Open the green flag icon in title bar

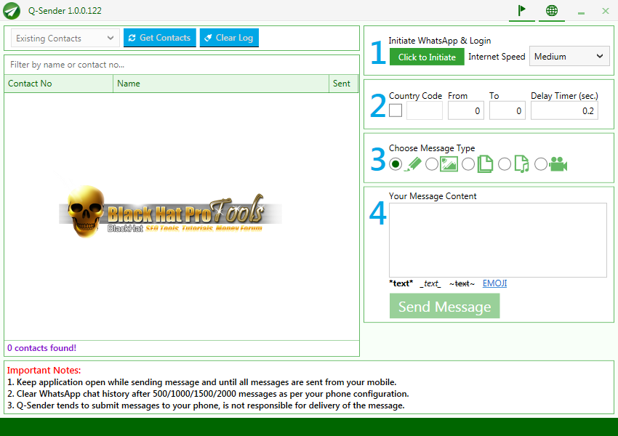click(522, 10)
